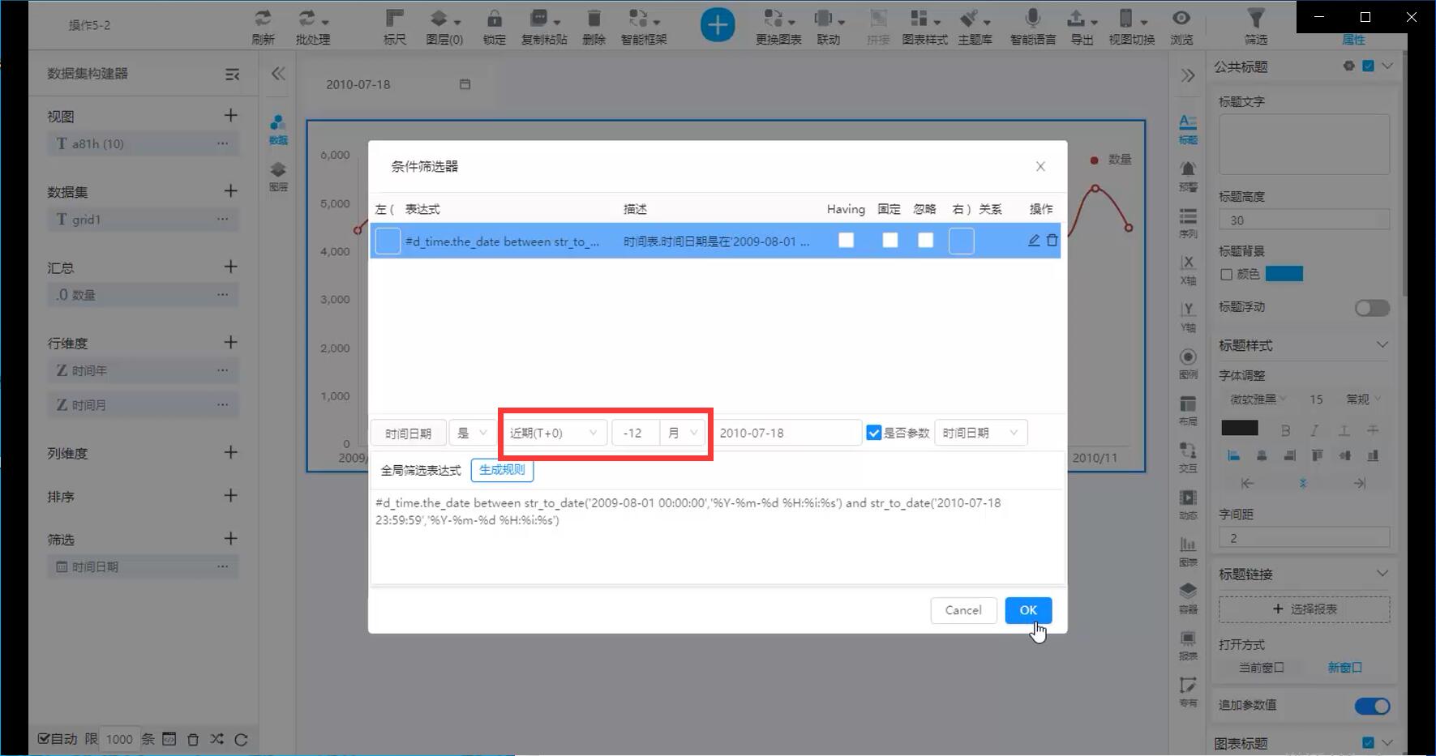Click the 浏览 eye preview icon
The height and width of the screenshot is (756, 1436).
[1181, 19]
